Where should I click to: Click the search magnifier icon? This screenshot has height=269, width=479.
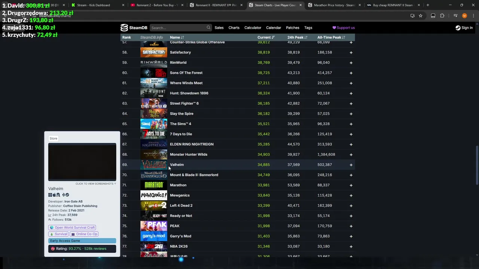pos(208,28)
